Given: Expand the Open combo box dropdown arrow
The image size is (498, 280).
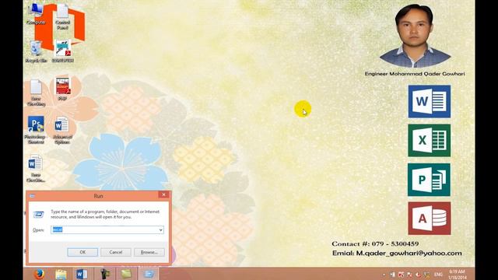Looking at the screenshot, I should coord(161,230).
